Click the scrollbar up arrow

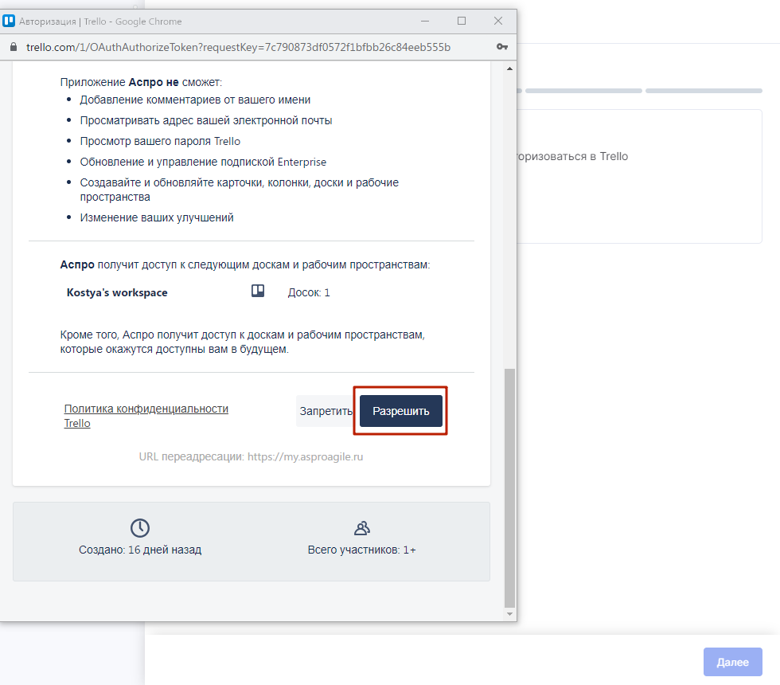tap(509, 68)
